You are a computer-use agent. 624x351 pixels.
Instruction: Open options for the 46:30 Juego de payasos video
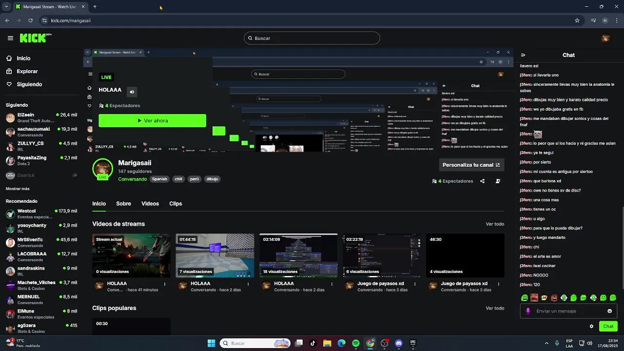[x=498, y=284]
